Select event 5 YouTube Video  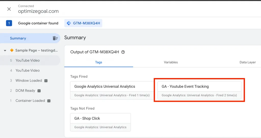tap(30, 60)
